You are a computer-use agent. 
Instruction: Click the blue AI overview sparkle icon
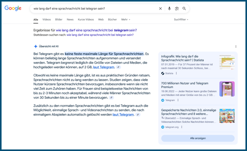click(x=36, y=46)
